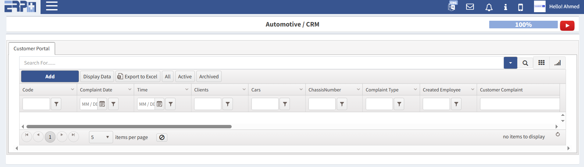The height and width of the screenshot is (167, 584).
Task: Expand the Code column header menu
Action: (x=73, y=90)
